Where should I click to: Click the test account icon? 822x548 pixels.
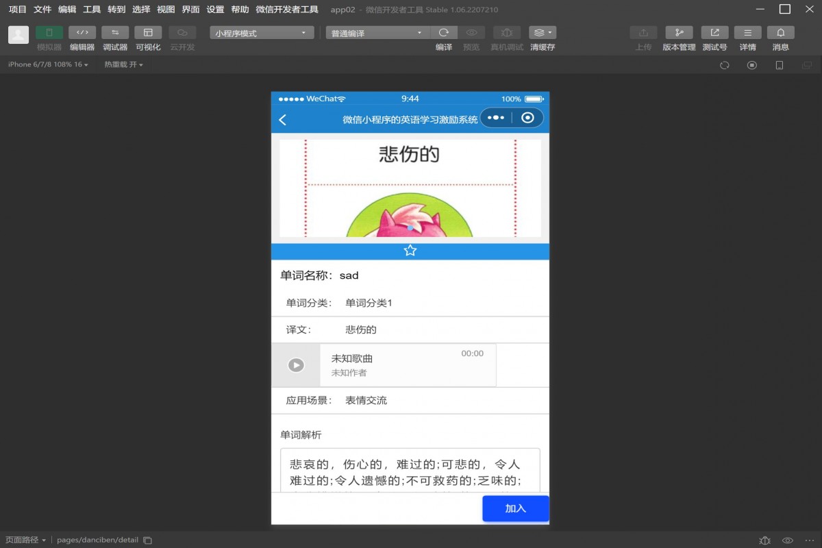pyautogui.click(x=714, y=32)
